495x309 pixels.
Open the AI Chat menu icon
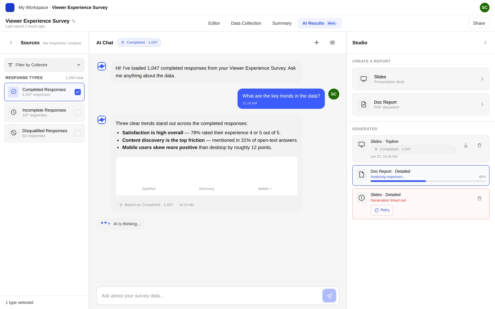(332, 43)
